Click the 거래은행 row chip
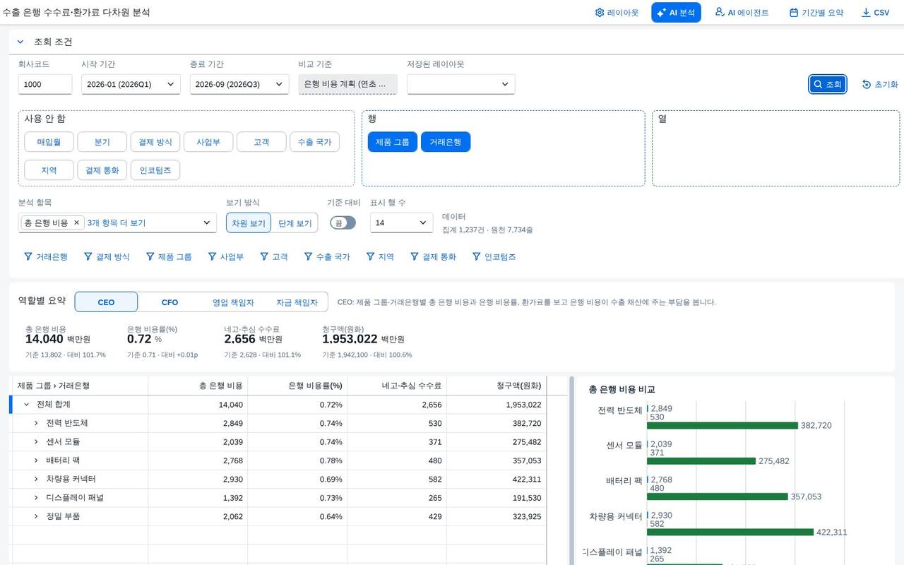 (446, 142)
